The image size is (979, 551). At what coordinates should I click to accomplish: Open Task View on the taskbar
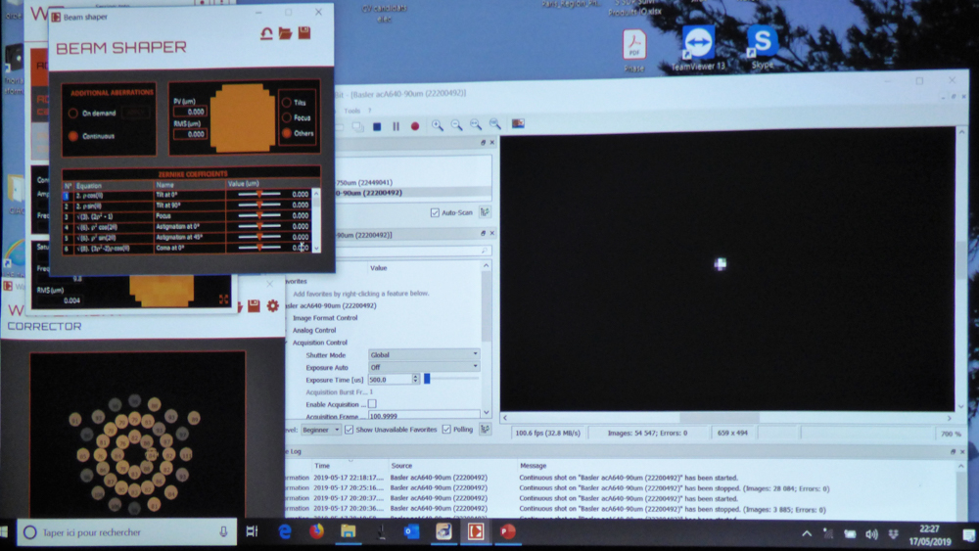pyautogui.click(x=253, y=531)
